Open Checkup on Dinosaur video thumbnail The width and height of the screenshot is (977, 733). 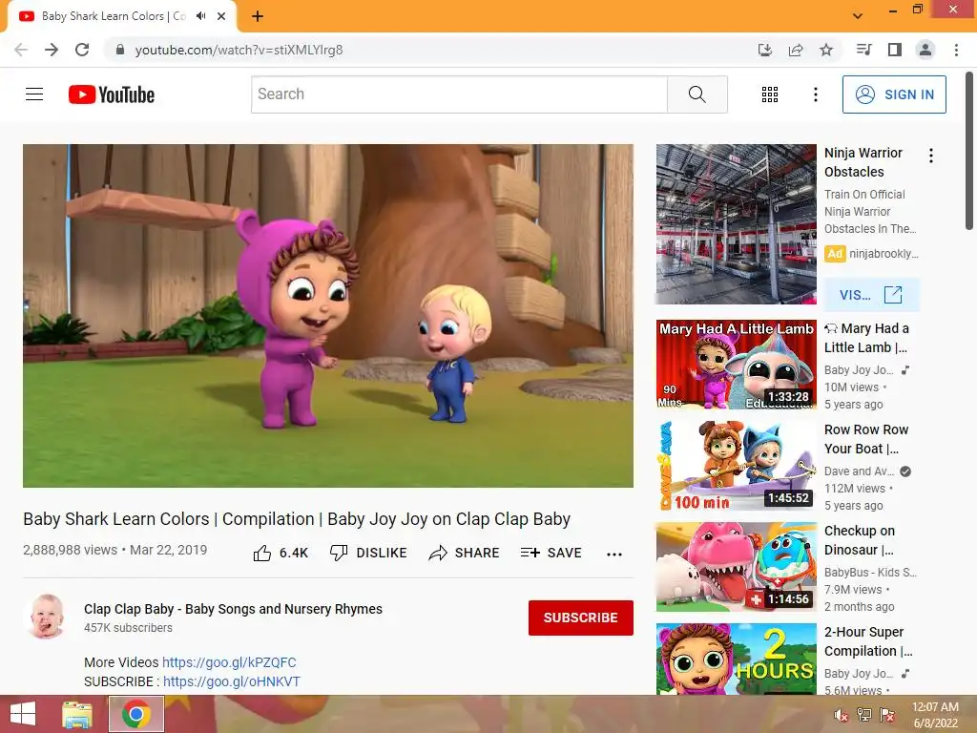(x=736, y=567)
